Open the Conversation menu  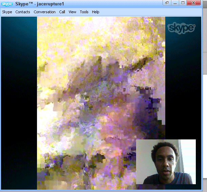click(44, 12)
